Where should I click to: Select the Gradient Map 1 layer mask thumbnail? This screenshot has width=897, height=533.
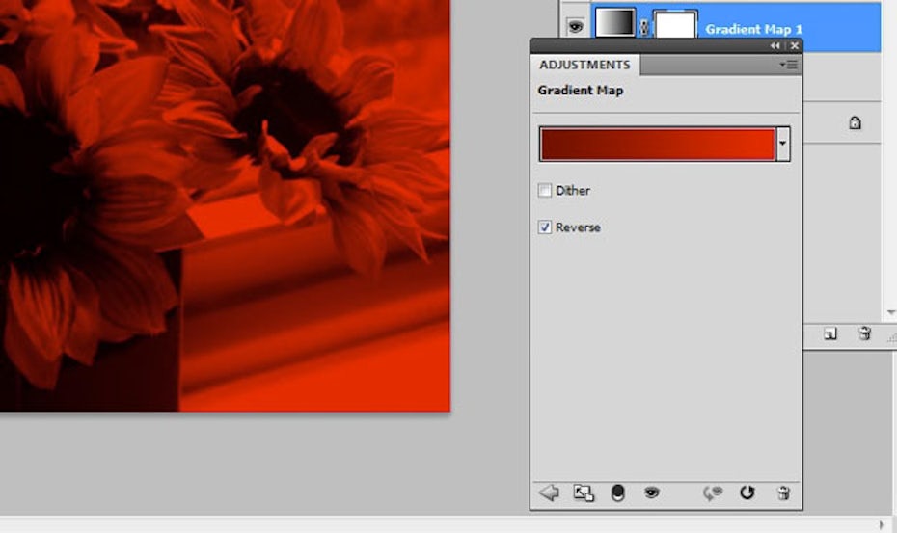tap(675, 25)
